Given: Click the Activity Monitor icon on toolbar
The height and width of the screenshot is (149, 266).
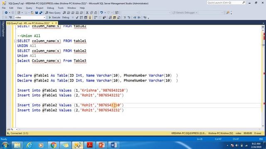Looking at the screenshot, I should tap(117, 13).
